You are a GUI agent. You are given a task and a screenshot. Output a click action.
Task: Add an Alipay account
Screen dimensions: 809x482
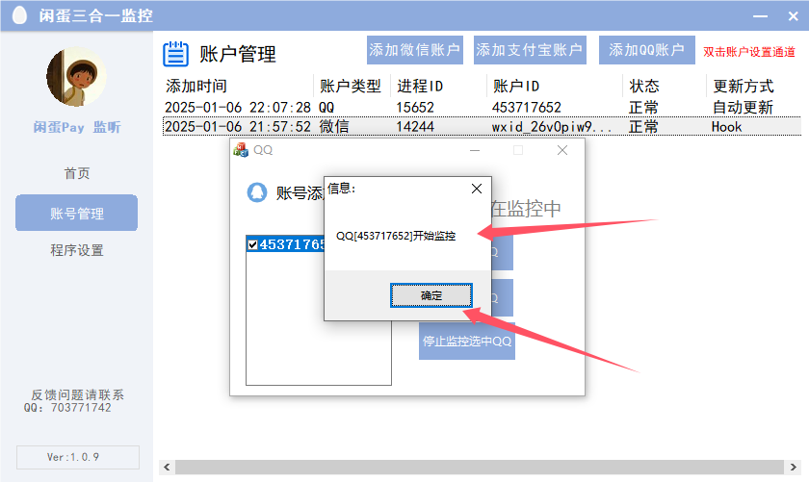coord(530,50)
